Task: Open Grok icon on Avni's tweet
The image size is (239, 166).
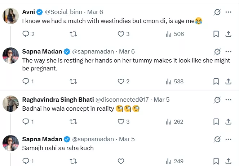Action: tap(217, 12)
